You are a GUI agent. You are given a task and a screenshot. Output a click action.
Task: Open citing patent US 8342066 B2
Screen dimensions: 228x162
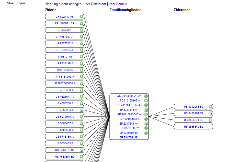pyautogui.click(x=193, y=107)
